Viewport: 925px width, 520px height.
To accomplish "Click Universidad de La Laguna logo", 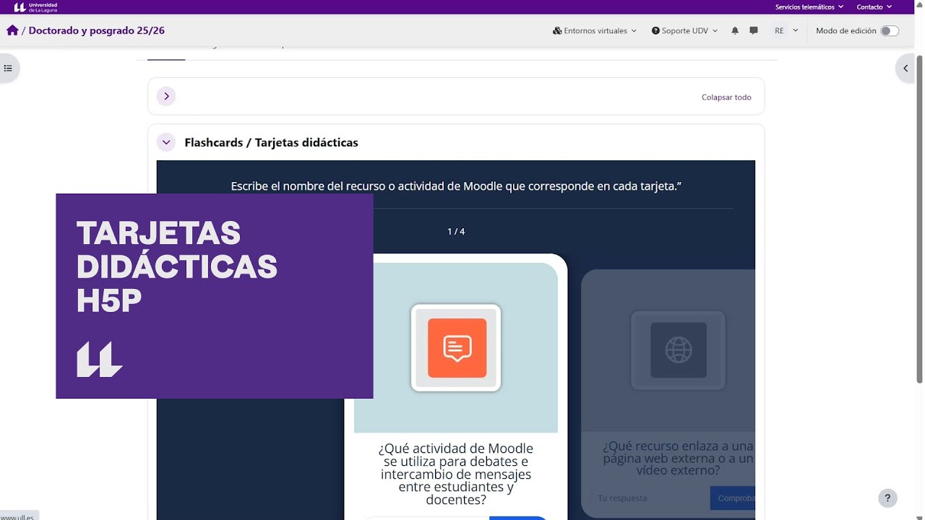I will coord(35,6).
